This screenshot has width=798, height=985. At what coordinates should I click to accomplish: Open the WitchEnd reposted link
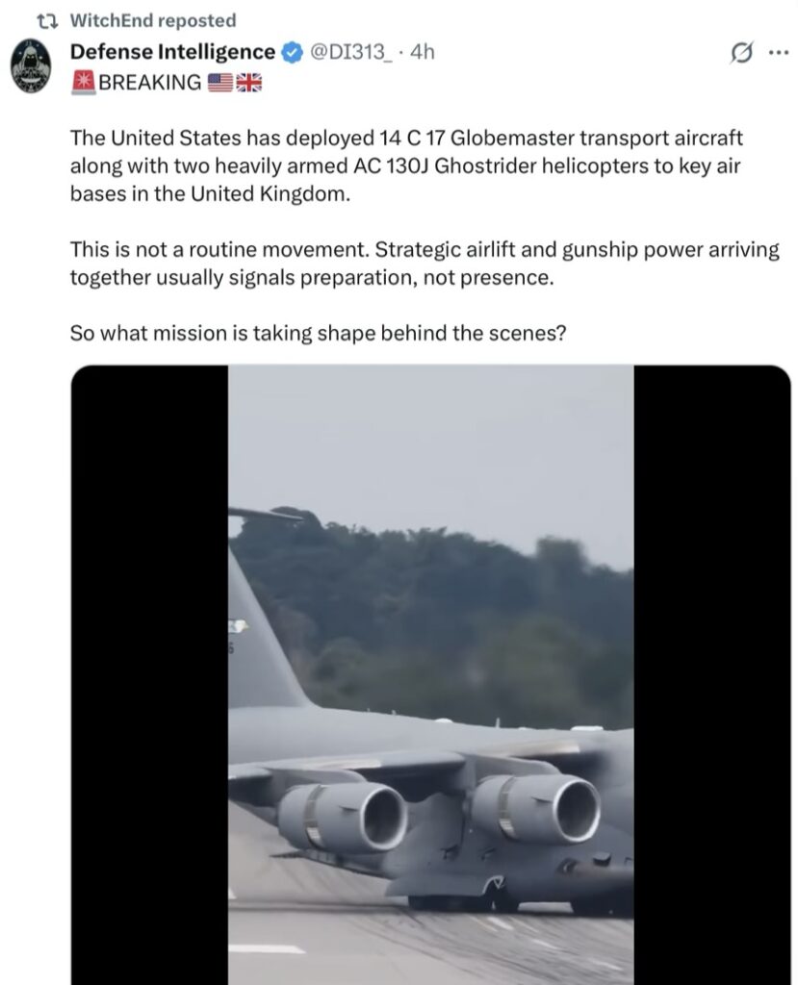[x=153, y=21]
